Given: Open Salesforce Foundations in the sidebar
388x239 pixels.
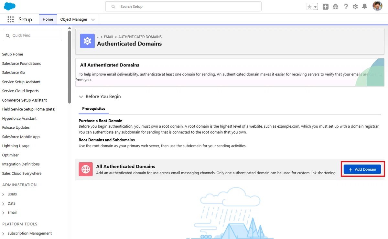Looking at the screenshot, I should pos(21,64).
